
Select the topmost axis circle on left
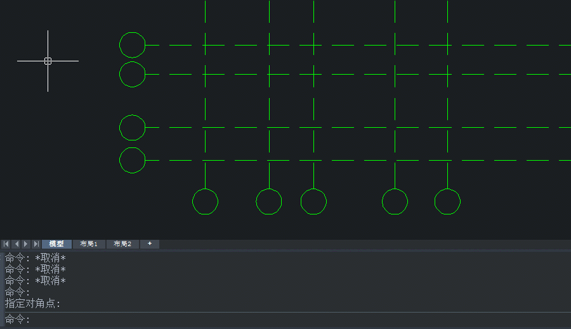point(133,45)
